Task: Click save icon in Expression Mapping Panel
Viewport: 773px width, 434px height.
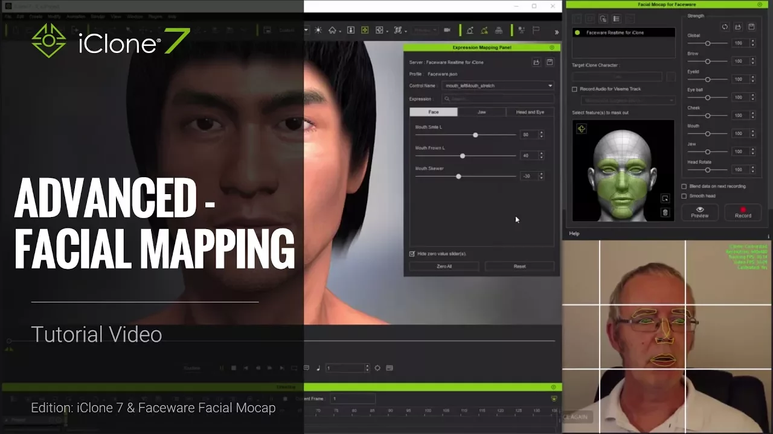Action: (550, 62)
